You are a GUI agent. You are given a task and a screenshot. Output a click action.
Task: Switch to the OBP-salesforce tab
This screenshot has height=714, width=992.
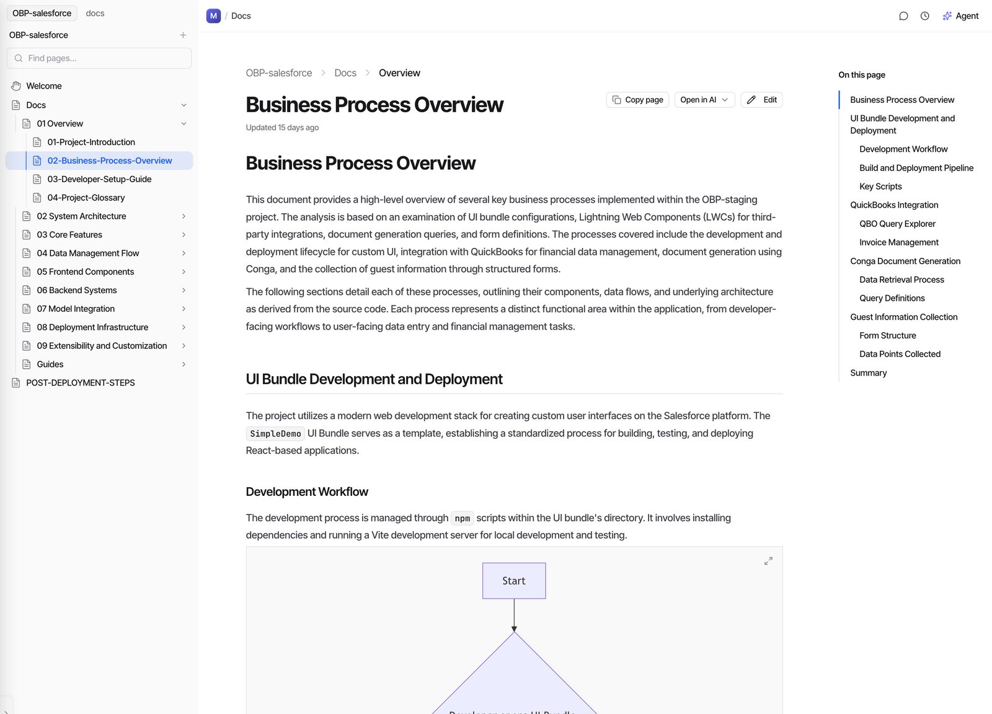(x=42, y=13)
